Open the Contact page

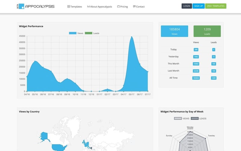coord(139,7)
